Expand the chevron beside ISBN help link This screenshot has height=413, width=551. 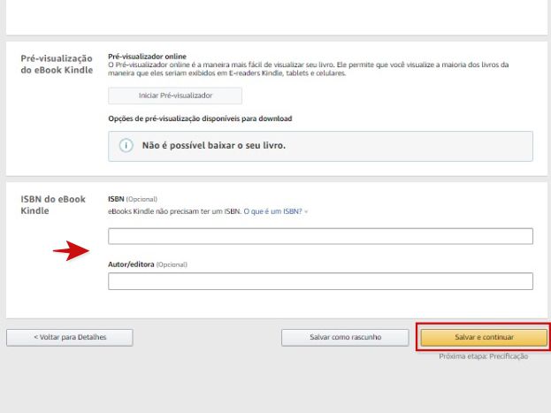click(306, 211)
